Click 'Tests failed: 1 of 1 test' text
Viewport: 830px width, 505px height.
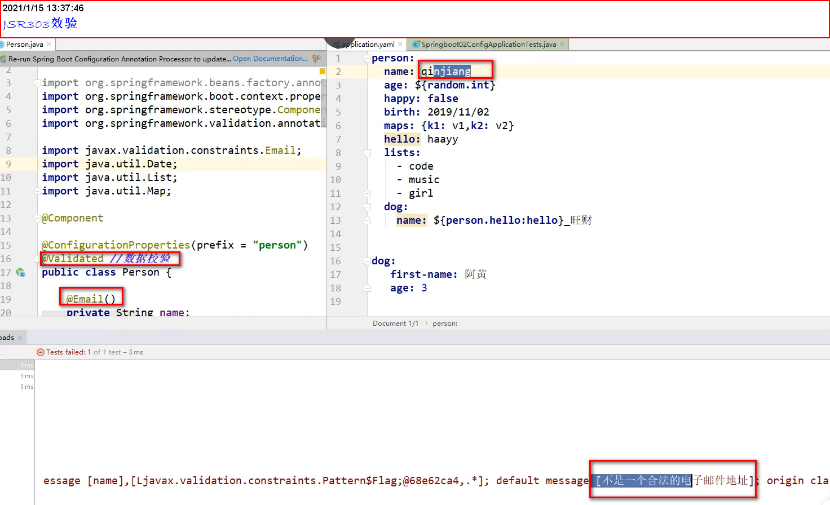pos(85,352)
